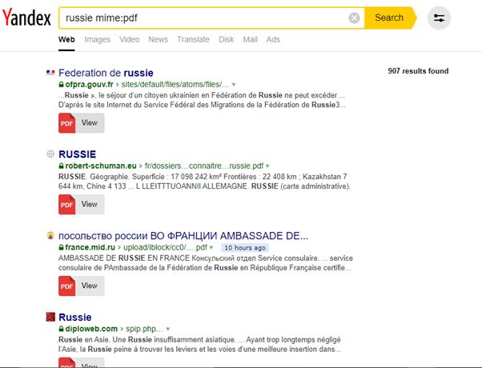Click the sites/default/files/atoms/files path link
482x368 pixels.
click(x=175, y=85)
